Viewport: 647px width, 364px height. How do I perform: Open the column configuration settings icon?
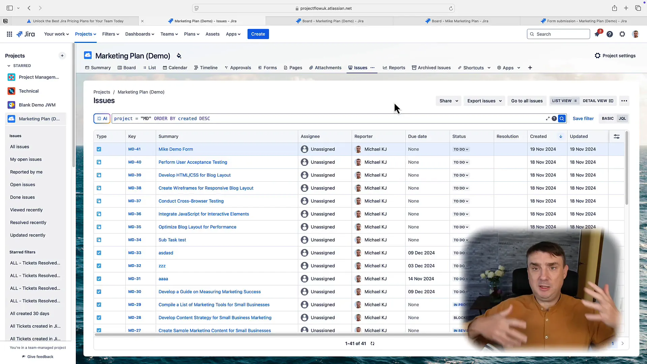(x=616, y=136)
